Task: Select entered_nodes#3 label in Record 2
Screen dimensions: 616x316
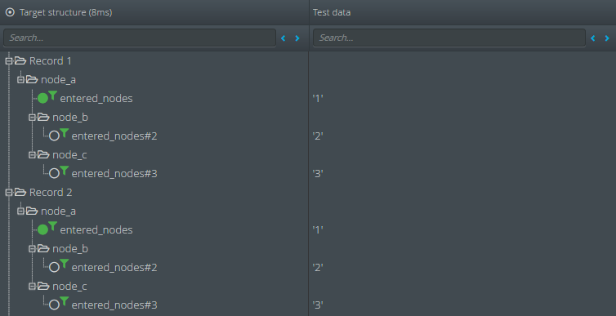Action: point(114,305)
